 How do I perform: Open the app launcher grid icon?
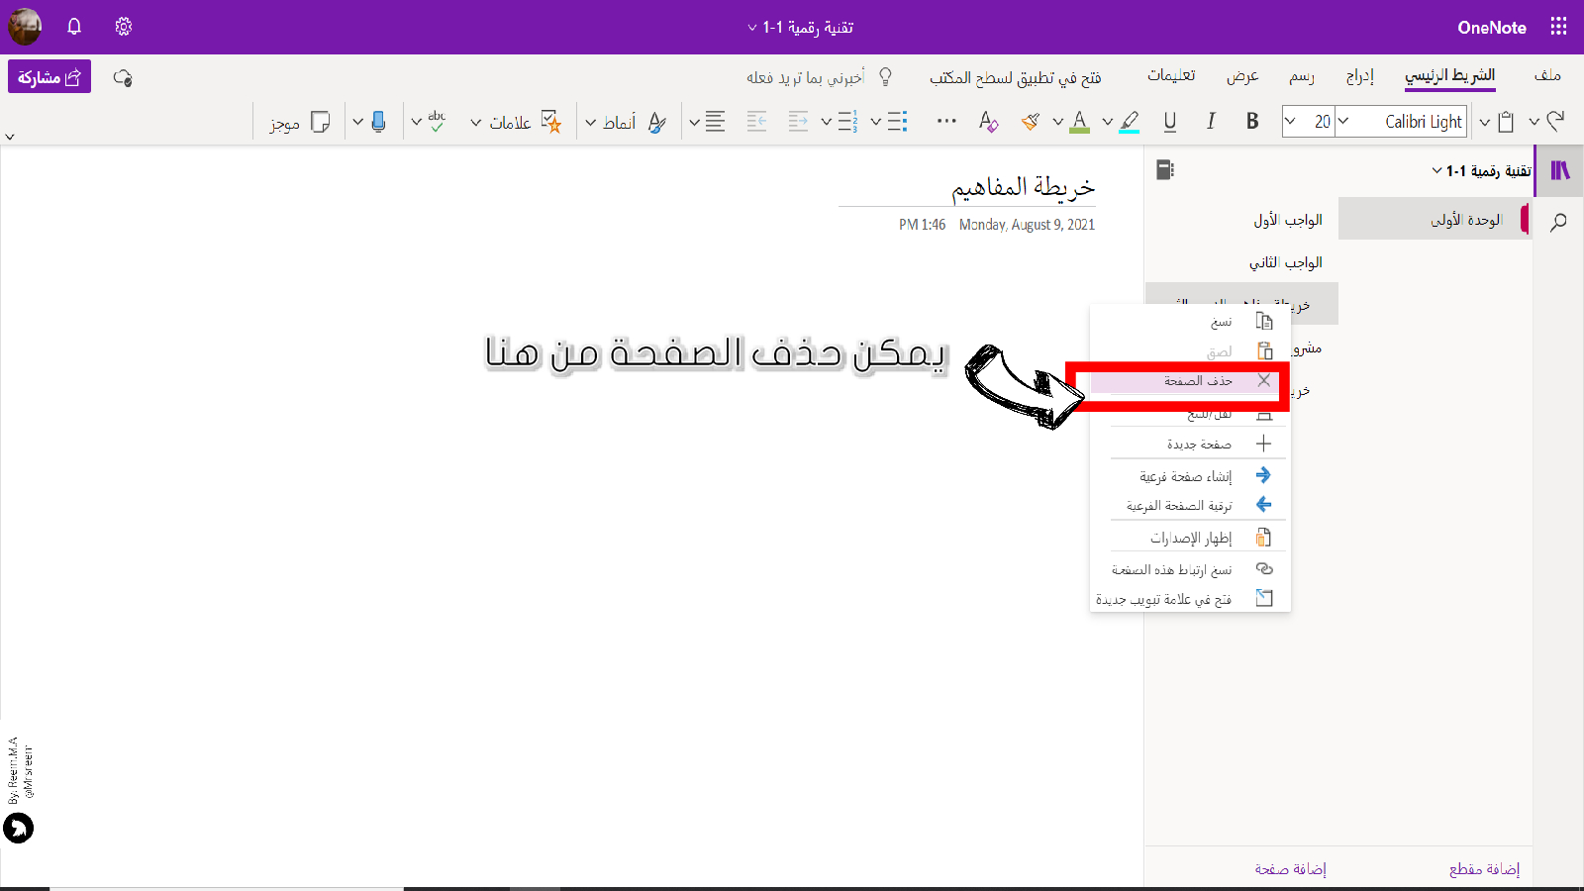(x=1558, y=27)
